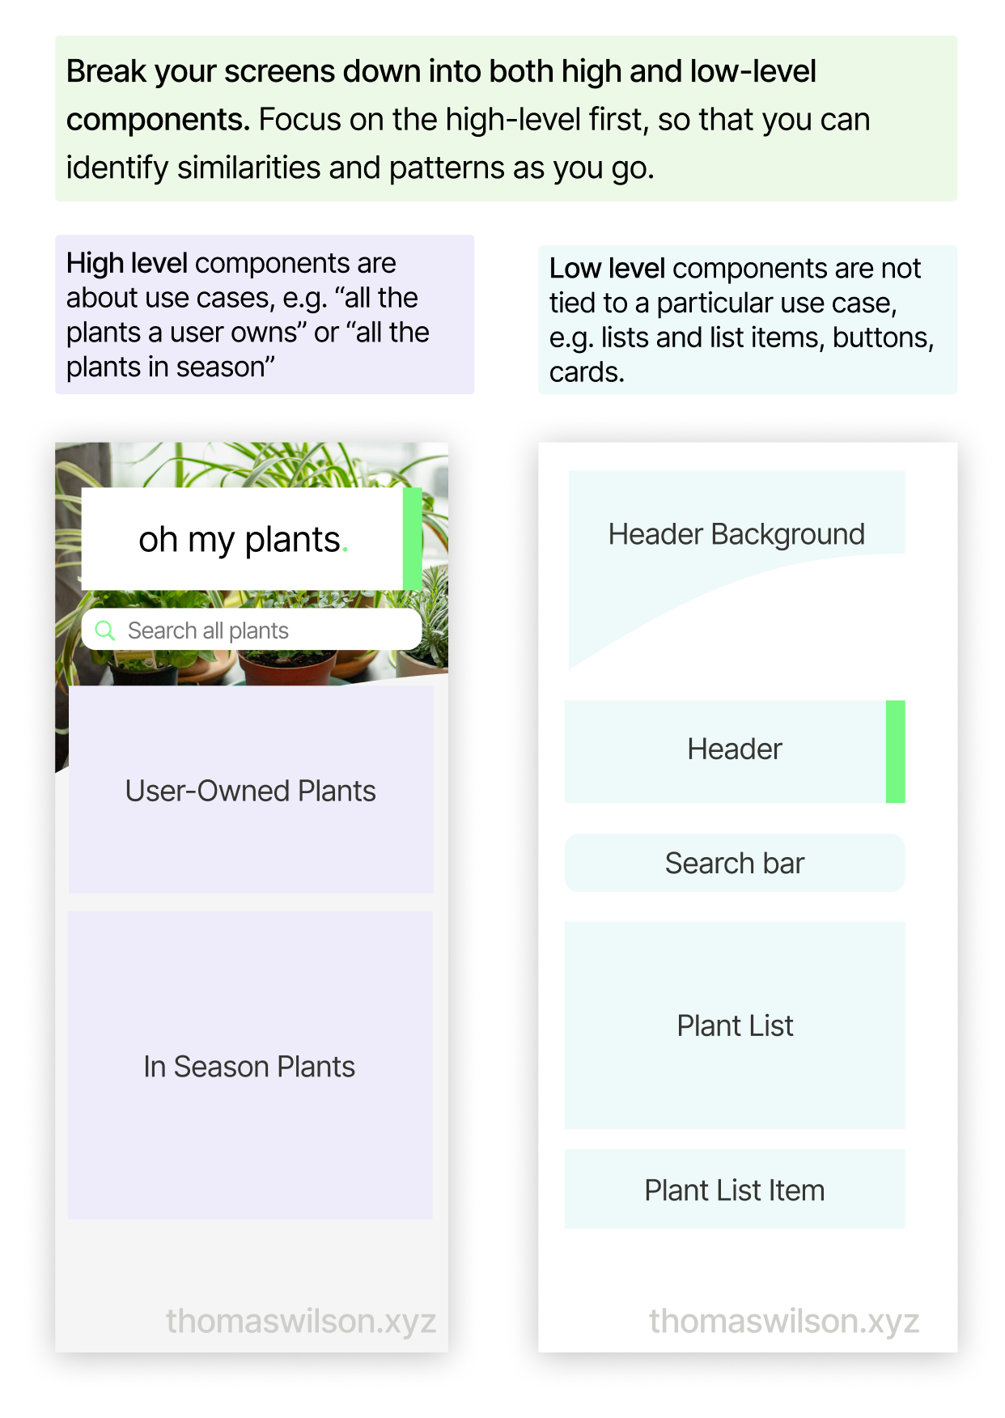This screenshot has height=1418, width=1005.
Task: Select the User-Owned Plants block
Action: pos(251,790)
